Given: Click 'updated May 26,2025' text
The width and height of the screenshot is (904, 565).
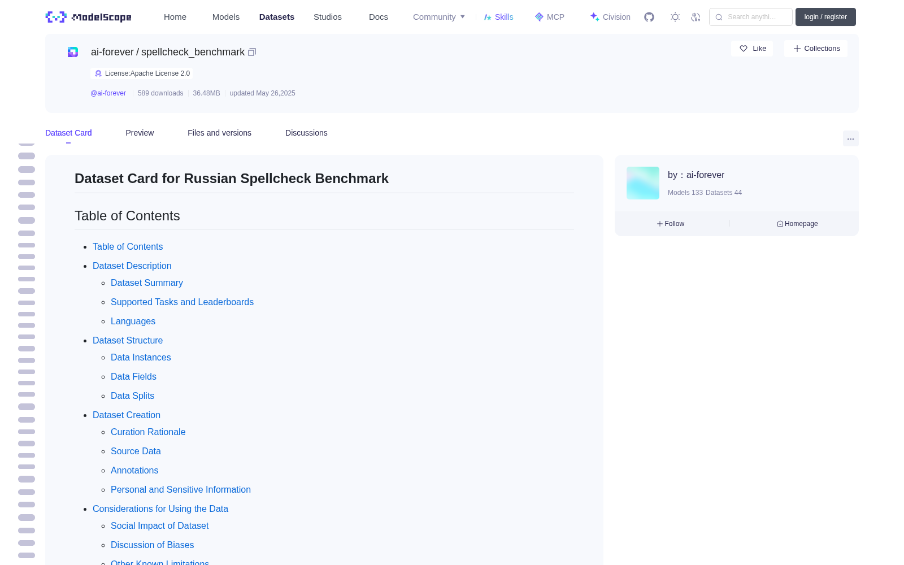Looking at the screenshot, I should click(x=262, y=93).
